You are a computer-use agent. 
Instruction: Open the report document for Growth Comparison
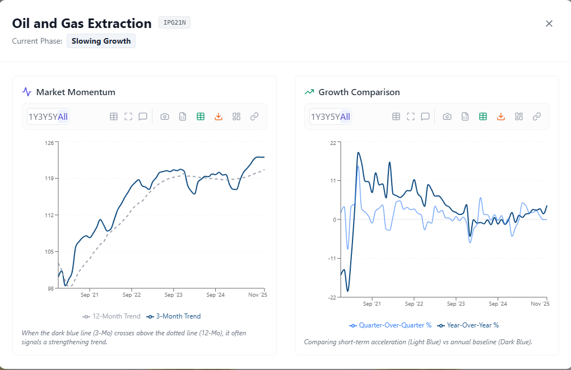(465, 116)
